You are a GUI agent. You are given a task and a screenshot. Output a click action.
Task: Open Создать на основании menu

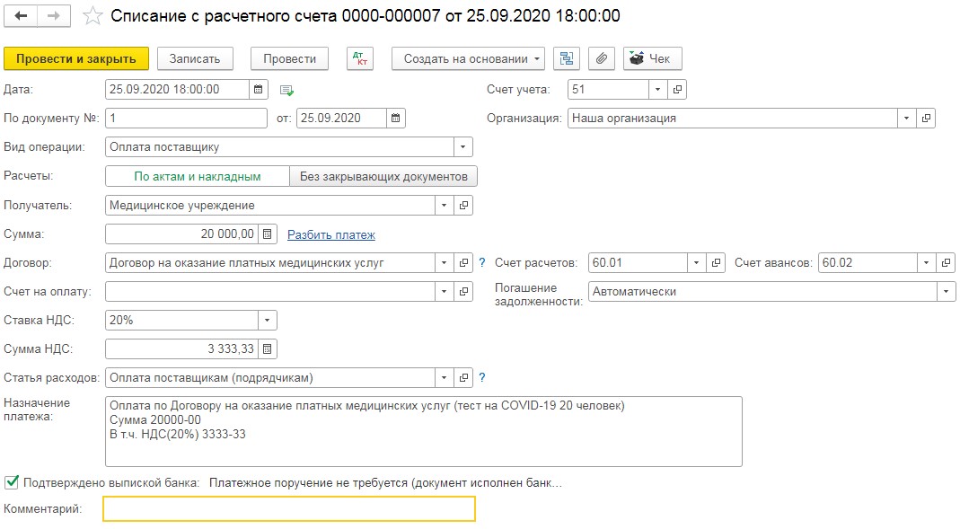tap(469, 58)
